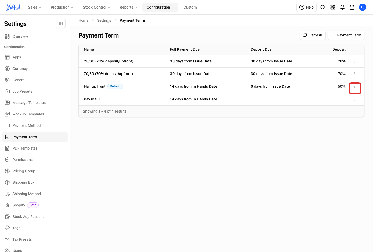The width and height of the screenshot is (373, 252).
Task: Open the search icon in the top bar
Action: click(323, 7)
